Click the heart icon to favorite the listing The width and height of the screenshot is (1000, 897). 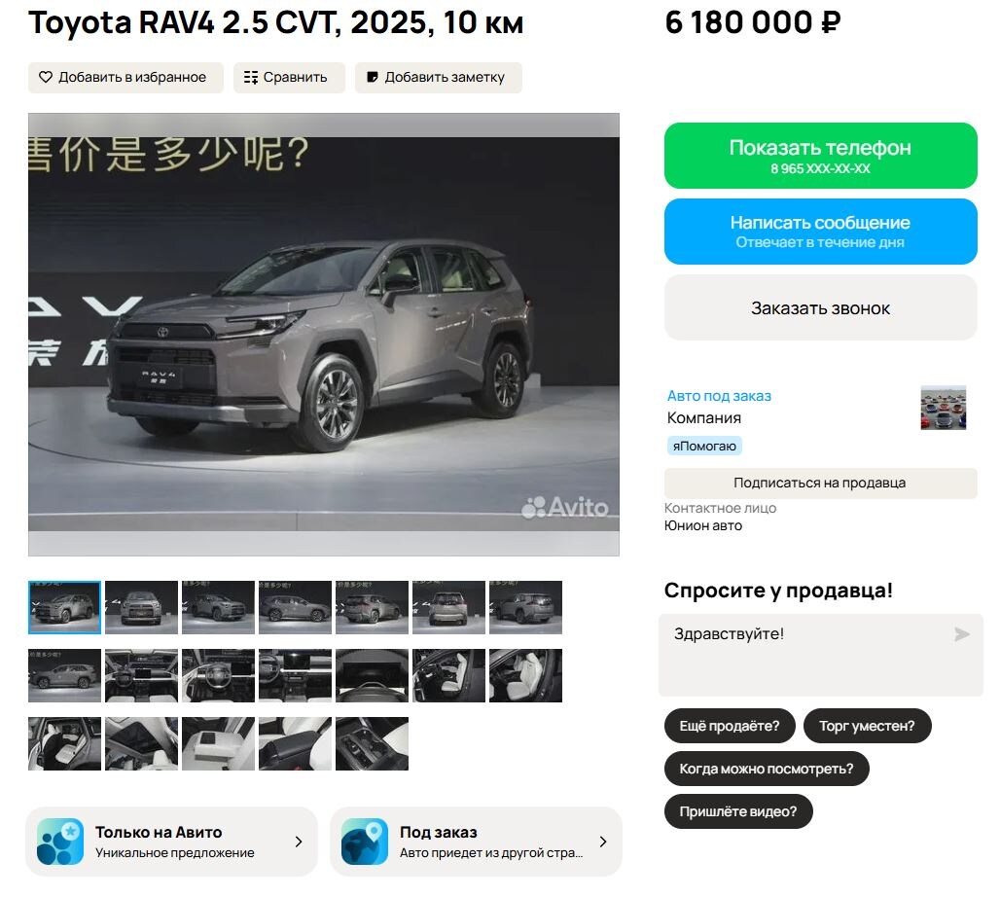[46, 78]
